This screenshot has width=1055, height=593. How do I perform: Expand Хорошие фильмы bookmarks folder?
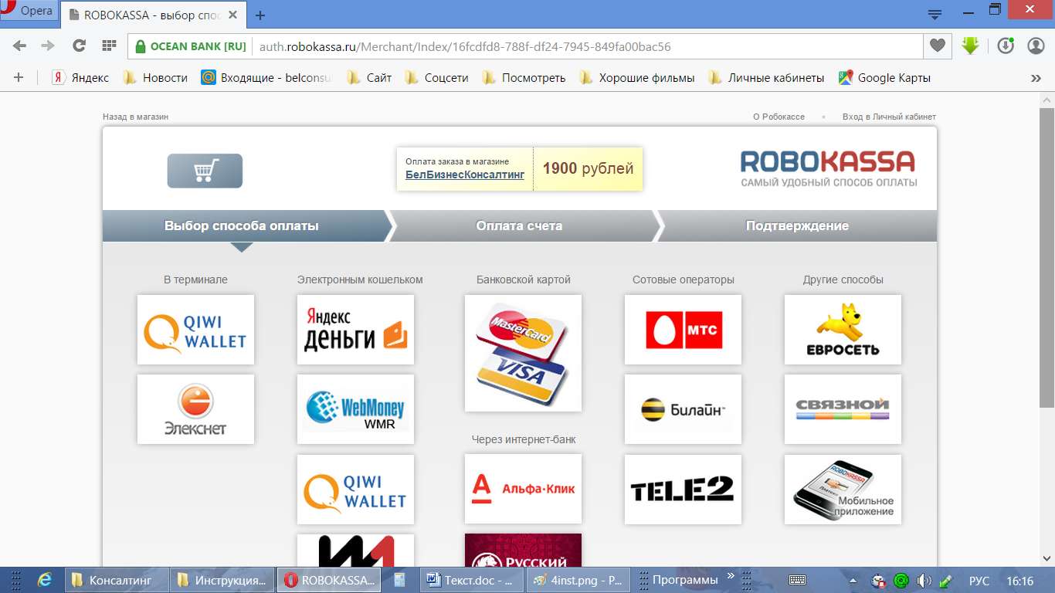point(637,77)
